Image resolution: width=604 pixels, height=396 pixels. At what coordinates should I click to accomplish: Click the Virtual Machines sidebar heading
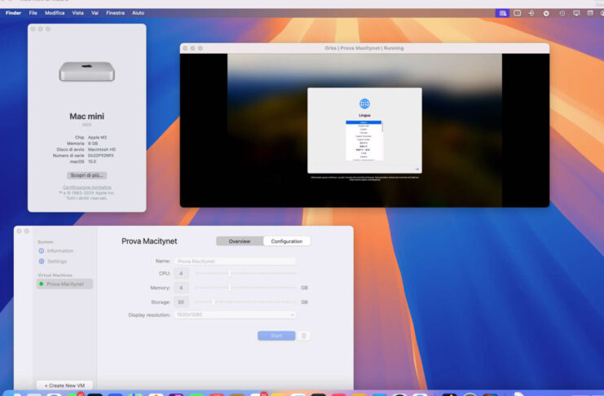(x=55, y=275)
